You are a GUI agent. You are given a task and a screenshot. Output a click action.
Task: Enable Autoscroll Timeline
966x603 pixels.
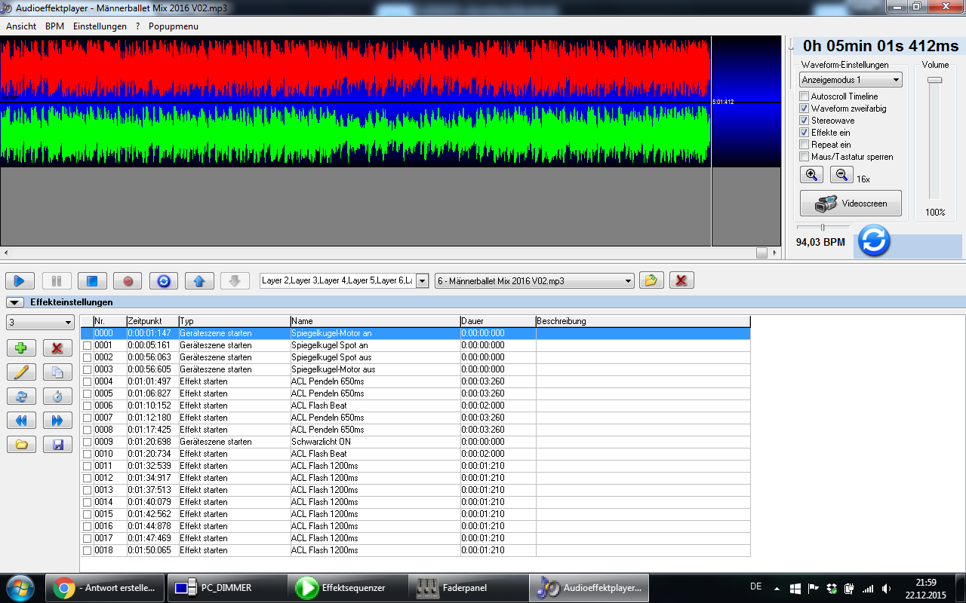pyautogui.click(x=804, y=96)
